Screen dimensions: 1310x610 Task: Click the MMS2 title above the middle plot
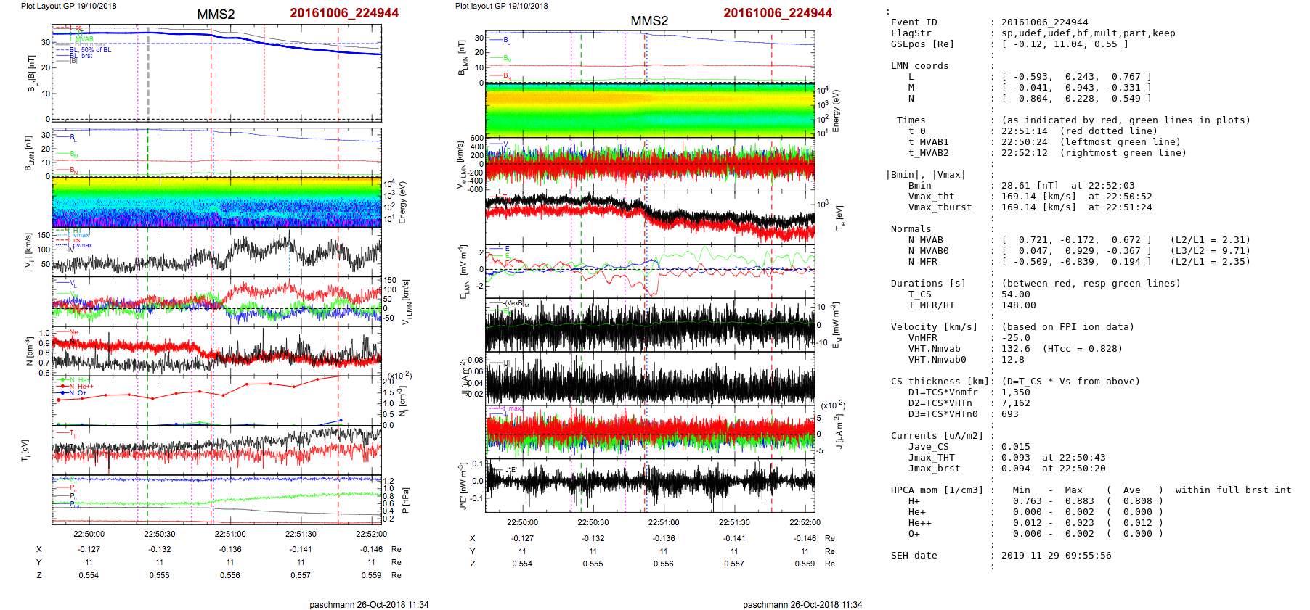pos(648,20)
